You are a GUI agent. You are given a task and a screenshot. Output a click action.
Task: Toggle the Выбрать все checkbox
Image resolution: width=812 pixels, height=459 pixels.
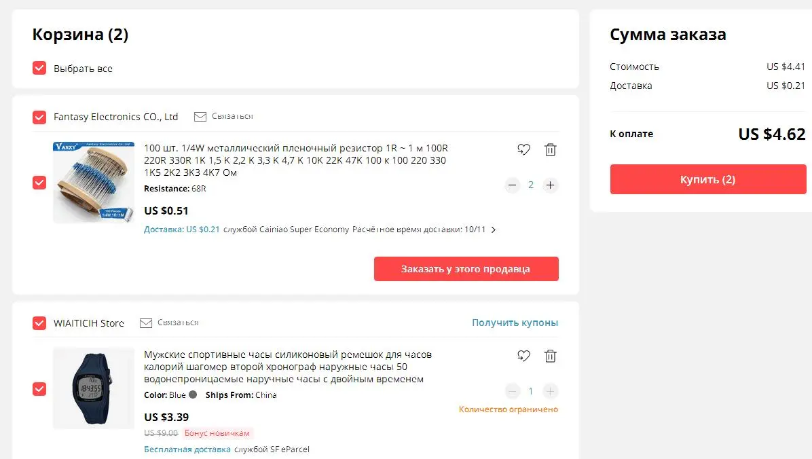point(39,69)
